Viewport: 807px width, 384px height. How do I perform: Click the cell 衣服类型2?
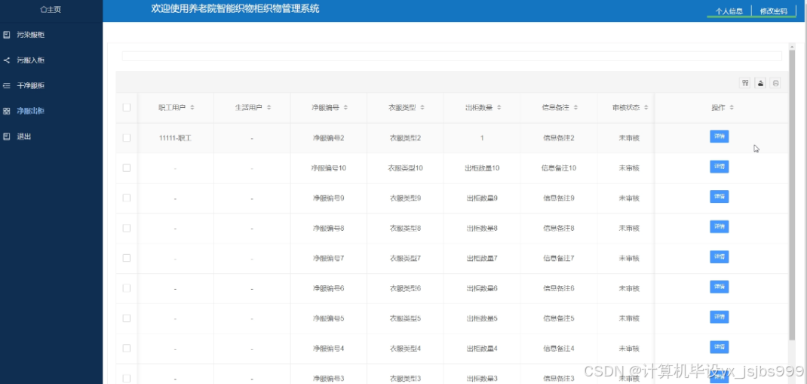[405, 138]
